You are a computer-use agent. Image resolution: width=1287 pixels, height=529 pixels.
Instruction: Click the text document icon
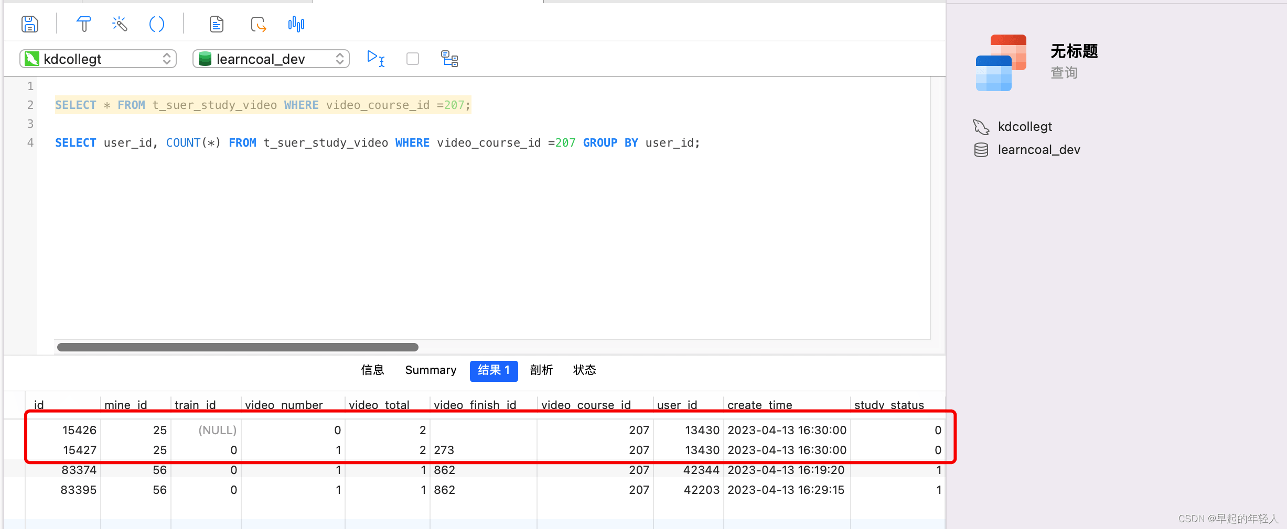pyautogui.click(x=216, y=24)
